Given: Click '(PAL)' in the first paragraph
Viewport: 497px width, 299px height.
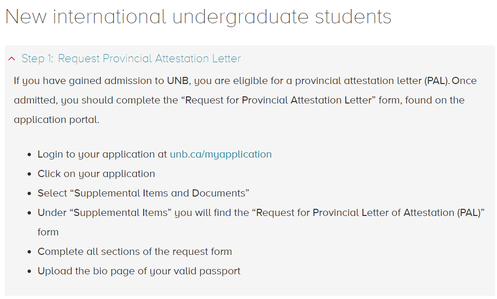Looking at the screenshot, I should [437, 81].
